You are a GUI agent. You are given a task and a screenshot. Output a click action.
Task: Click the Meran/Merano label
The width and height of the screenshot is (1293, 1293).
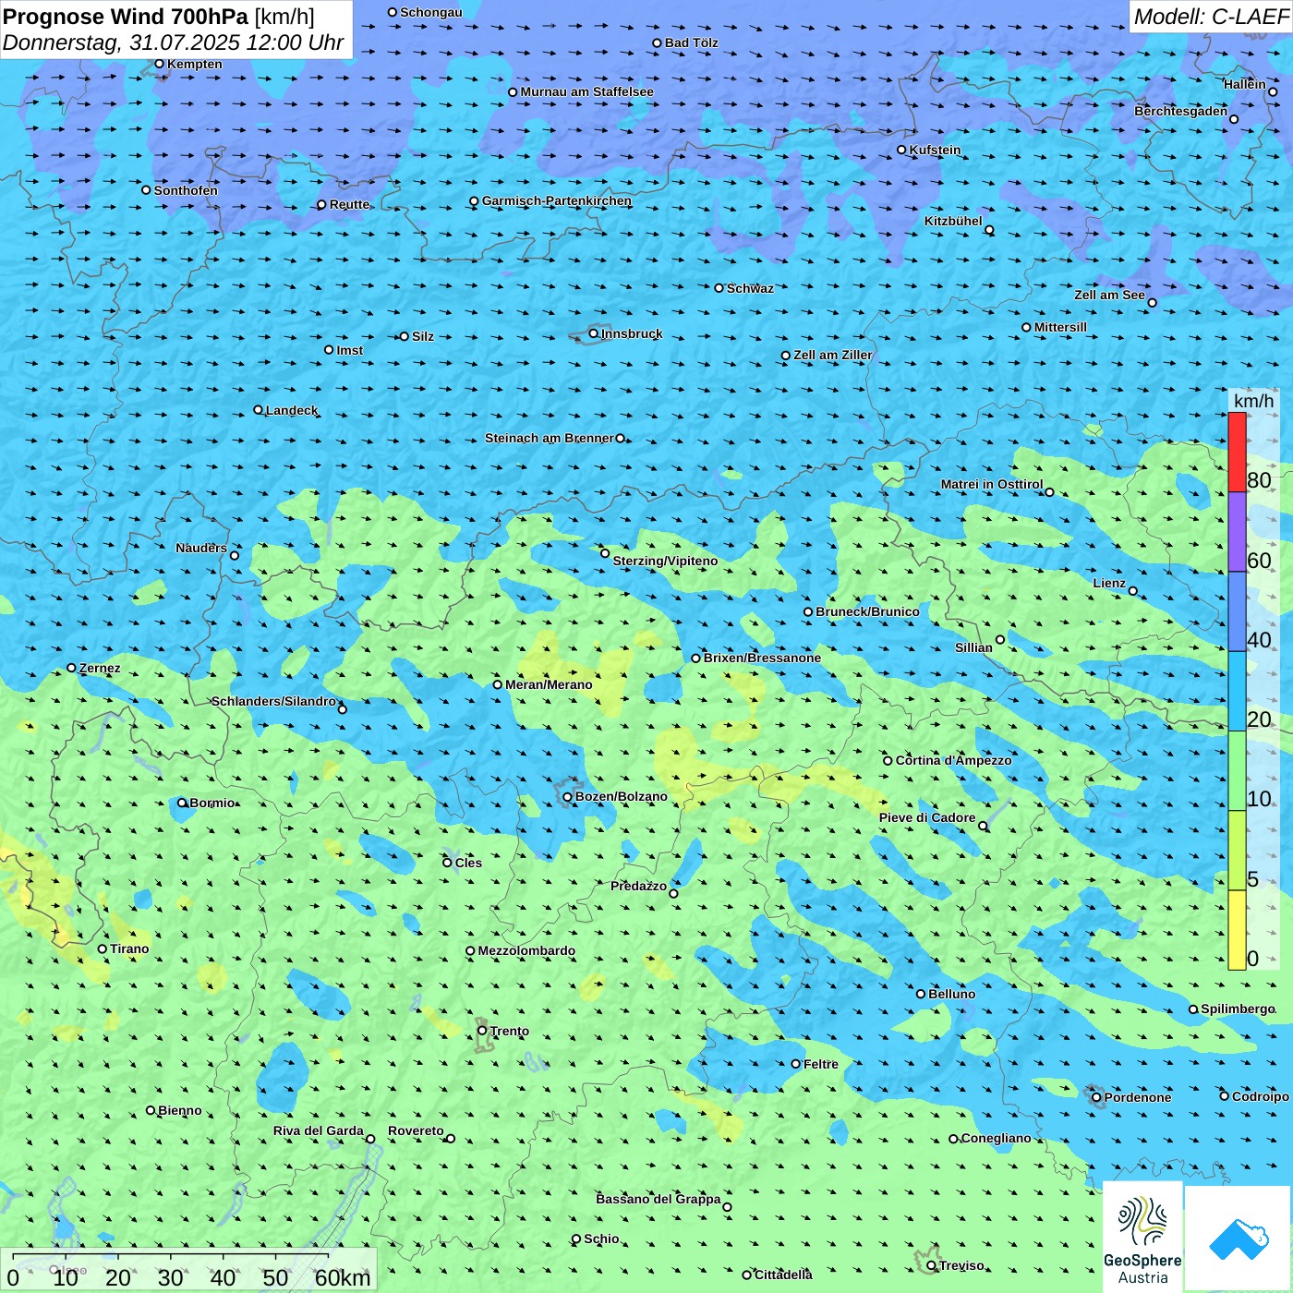coord(549,684)
